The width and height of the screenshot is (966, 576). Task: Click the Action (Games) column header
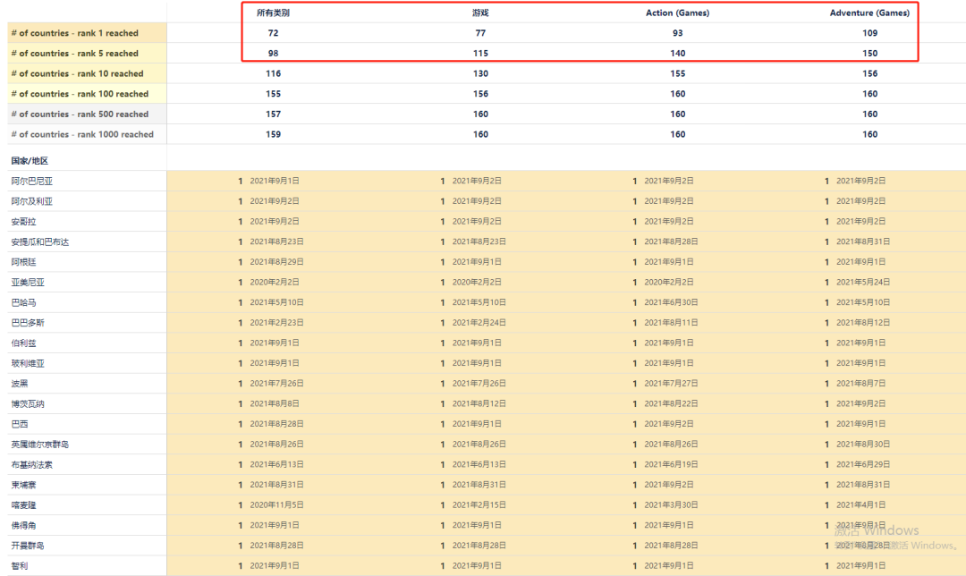tap(677, 13)
